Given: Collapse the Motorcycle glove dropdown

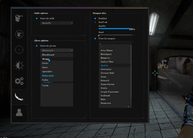Looking at the screenshot, I should pyautogui.click(x=57, y=50).
